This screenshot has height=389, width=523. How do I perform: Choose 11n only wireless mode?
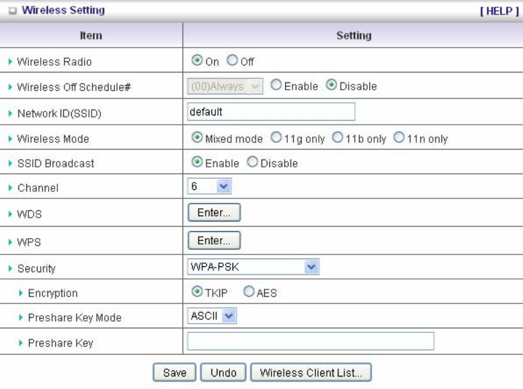(x=398, y=138)
